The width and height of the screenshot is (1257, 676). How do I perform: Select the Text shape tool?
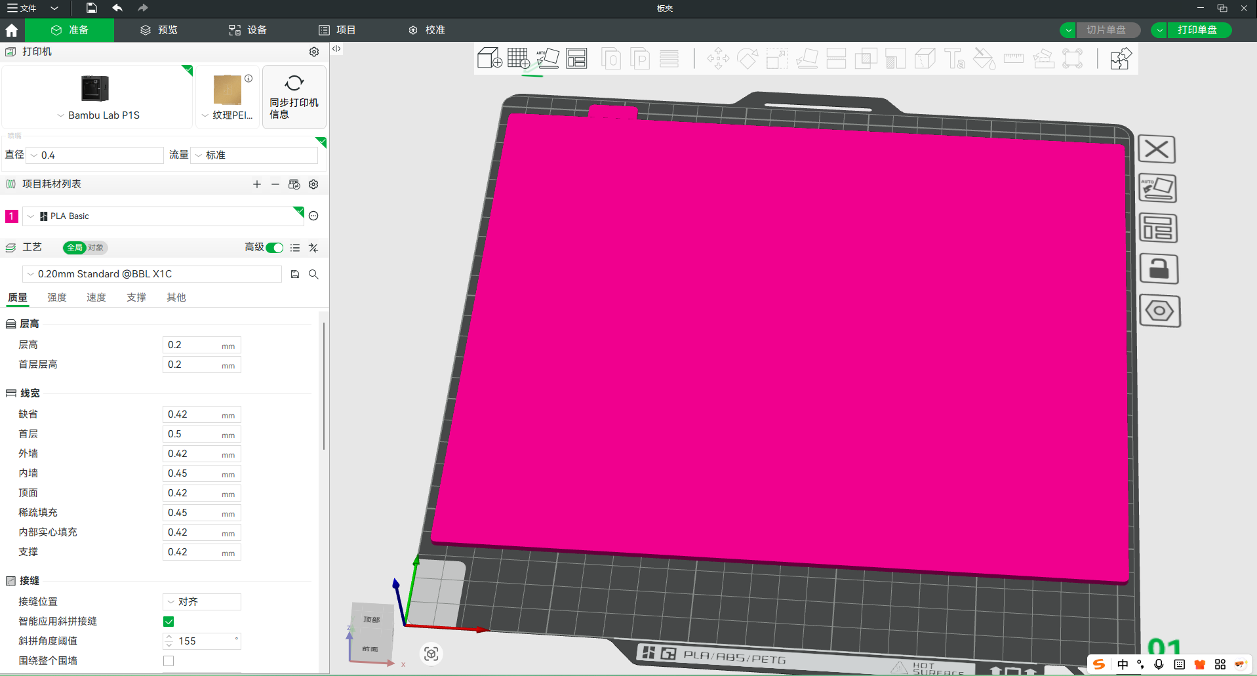[954, 58]
